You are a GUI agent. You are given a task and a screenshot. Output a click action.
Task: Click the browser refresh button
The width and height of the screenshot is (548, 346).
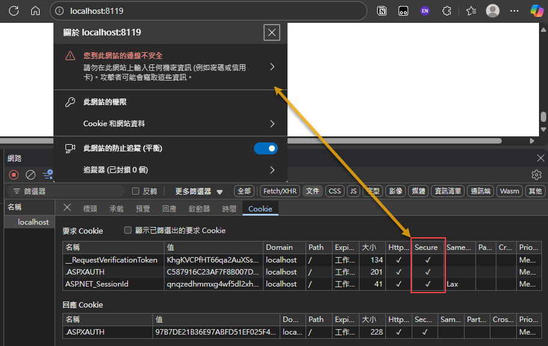point(14,11)
